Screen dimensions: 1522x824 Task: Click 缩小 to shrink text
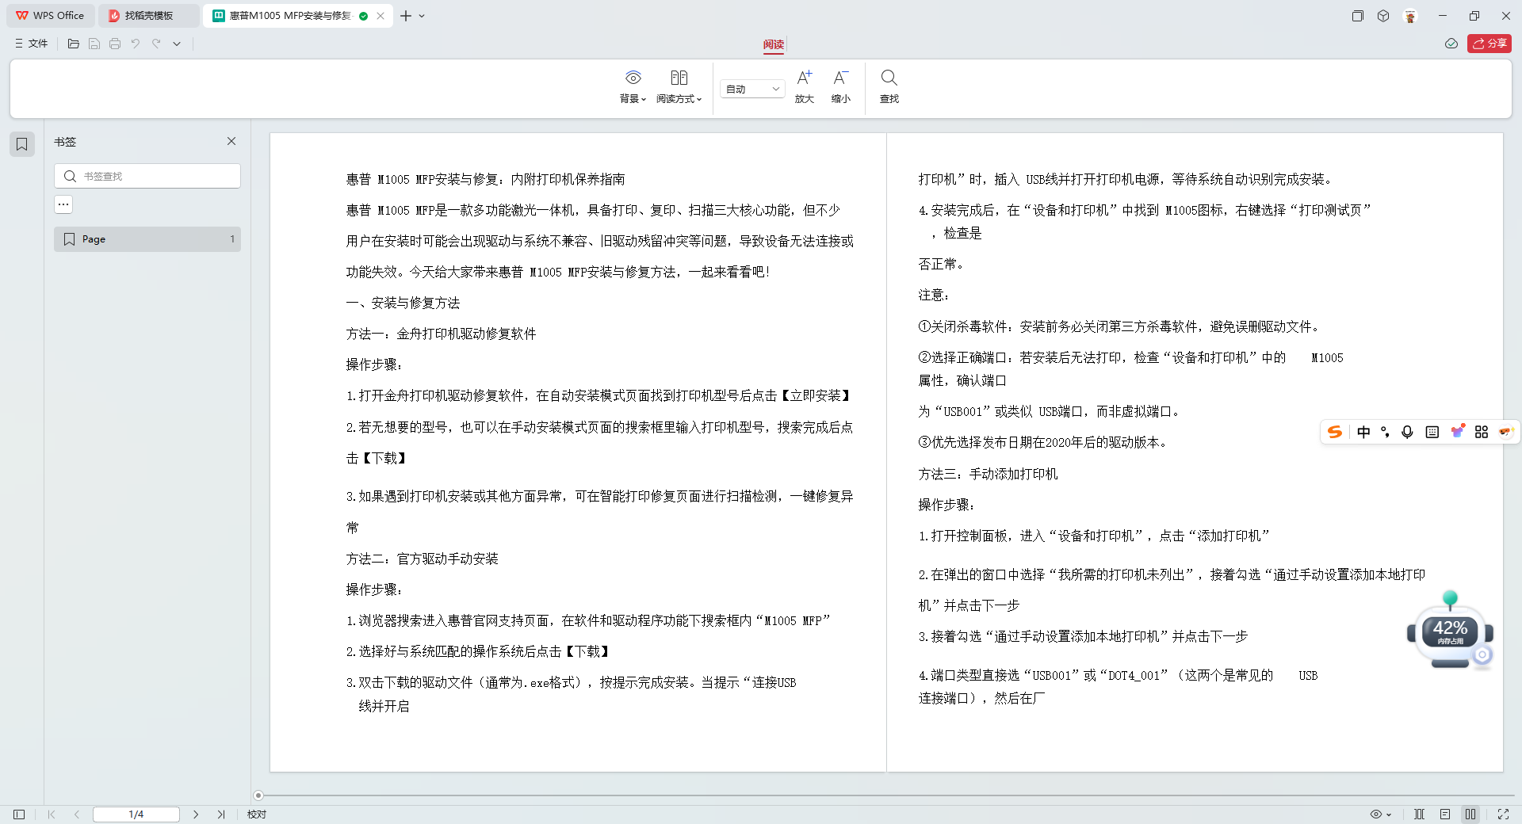(x=841, y=86)
